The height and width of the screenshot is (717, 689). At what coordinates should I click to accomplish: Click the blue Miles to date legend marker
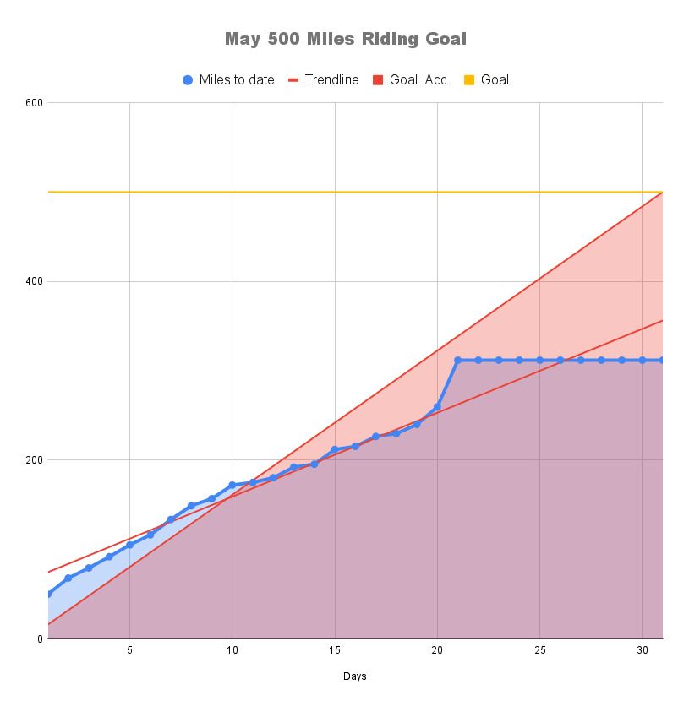(x=188, y=80)
